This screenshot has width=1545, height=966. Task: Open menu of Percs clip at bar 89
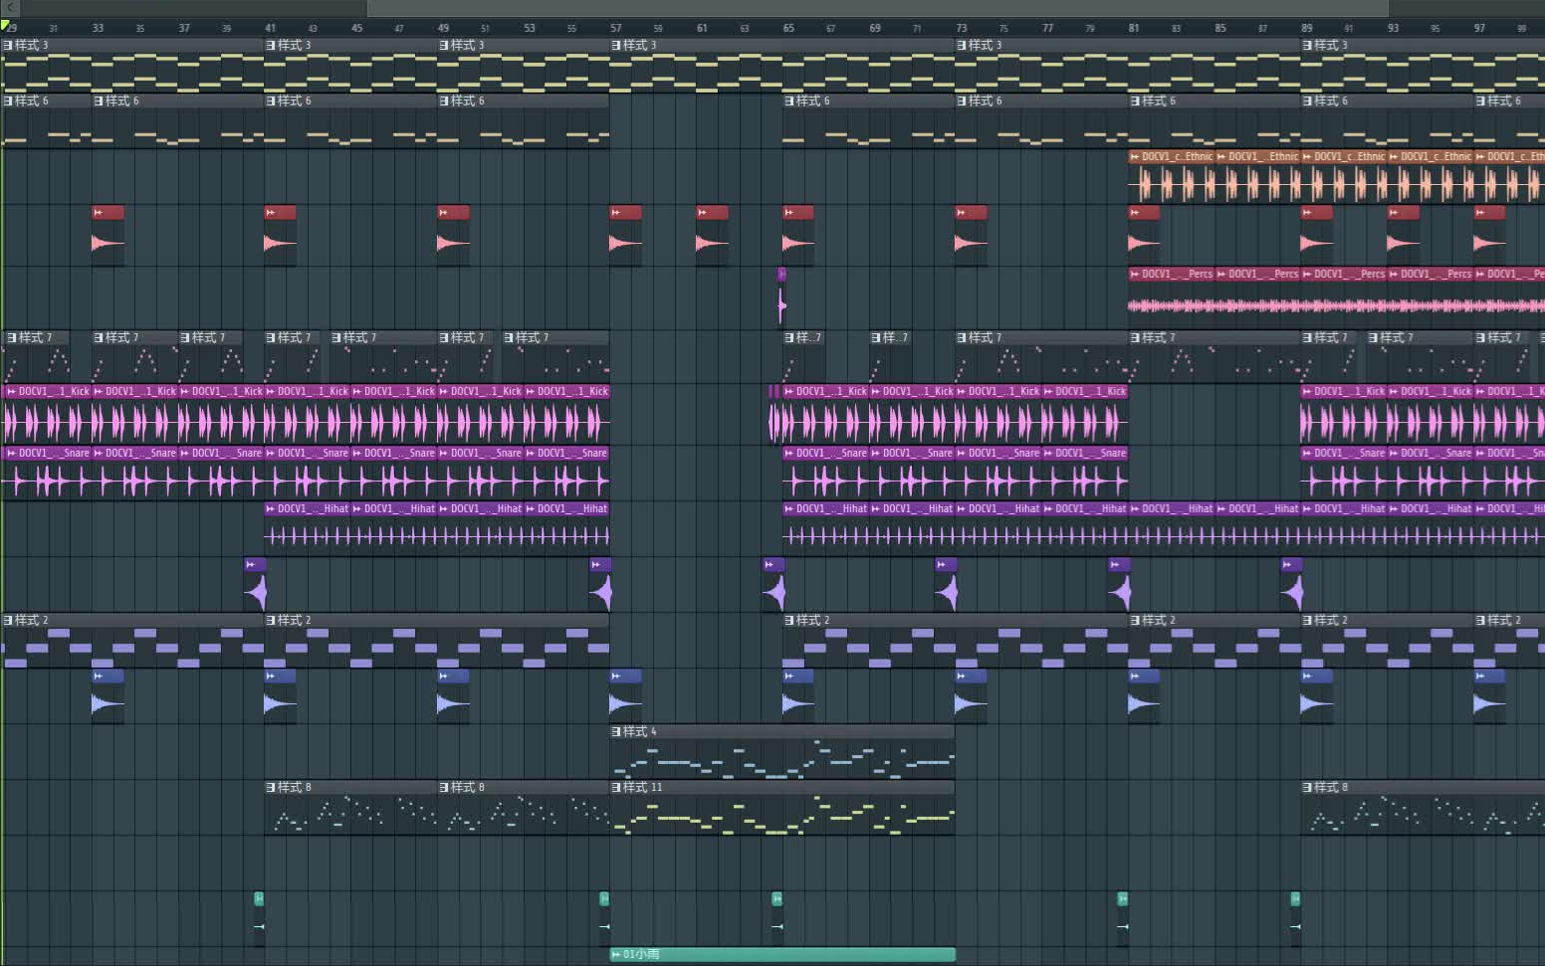tap(1307, 274)
